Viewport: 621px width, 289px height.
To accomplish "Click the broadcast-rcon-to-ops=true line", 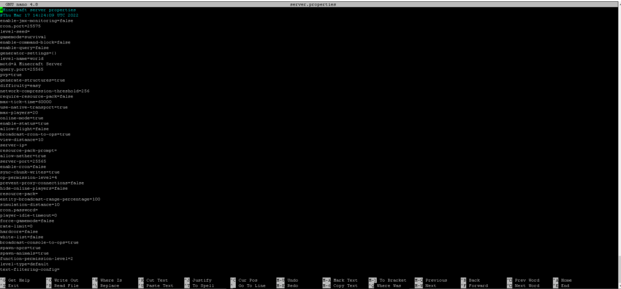I will [35, 134].
